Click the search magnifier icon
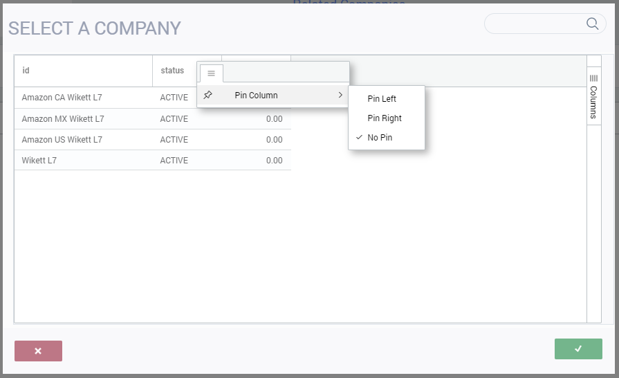Screen dimensions: 619x378 592,24
